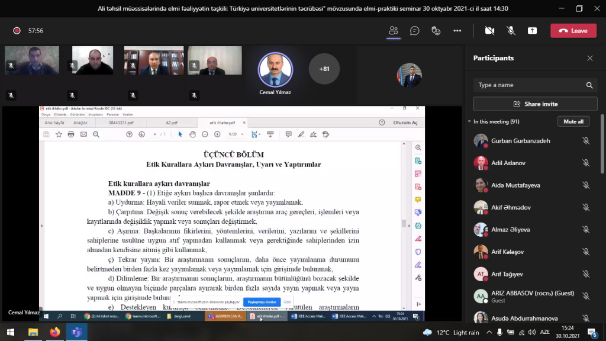Close the Participants panel
This screenshot has width=606, height=341.
tap(590, 58)
